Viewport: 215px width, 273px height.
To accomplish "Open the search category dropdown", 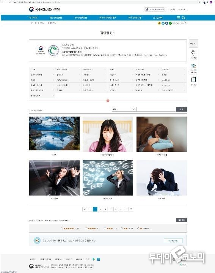I will click(124, 109).
